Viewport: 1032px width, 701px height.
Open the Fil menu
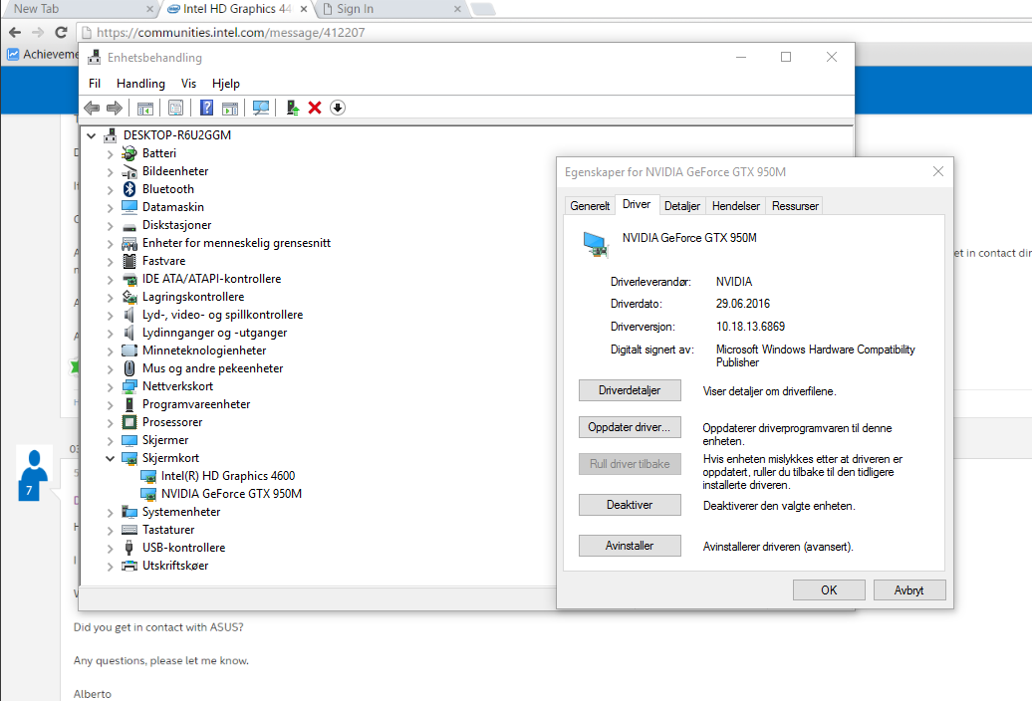(95, 84)
